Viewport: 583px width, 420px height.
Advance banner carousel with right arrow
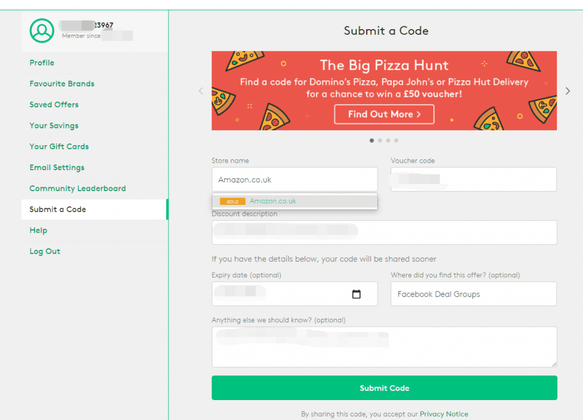pos(568,91)
